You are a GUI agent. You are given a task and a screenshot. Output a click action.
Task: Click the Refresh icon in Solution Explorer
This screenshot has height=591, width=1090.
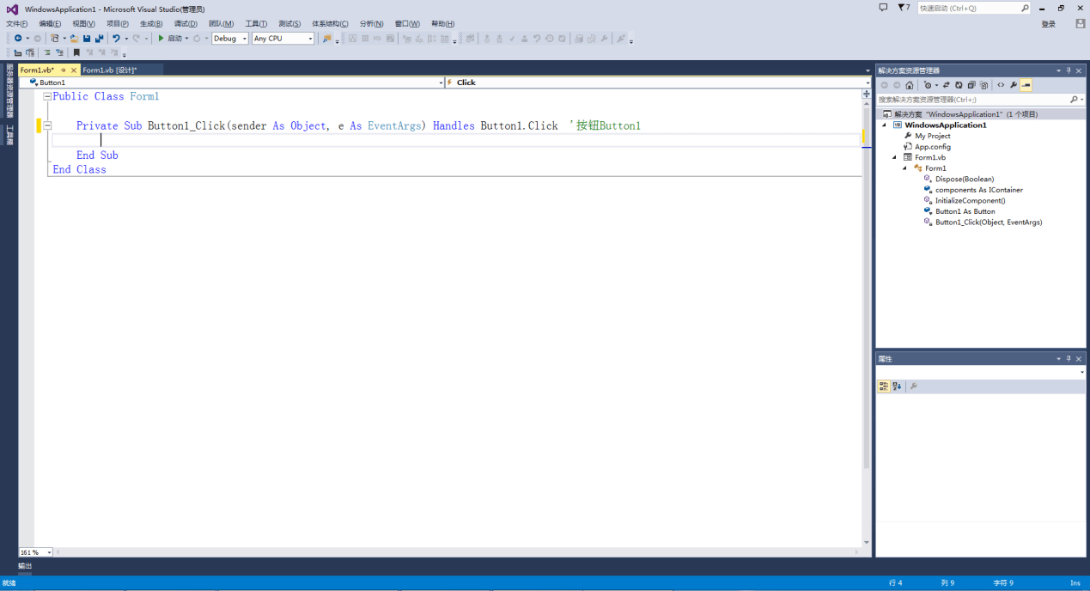tap(959, 85)
